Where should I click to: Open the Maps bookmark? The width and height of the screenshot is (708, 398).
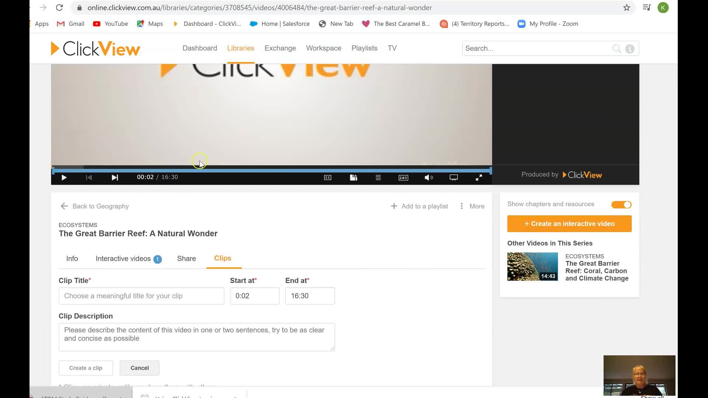150,24
